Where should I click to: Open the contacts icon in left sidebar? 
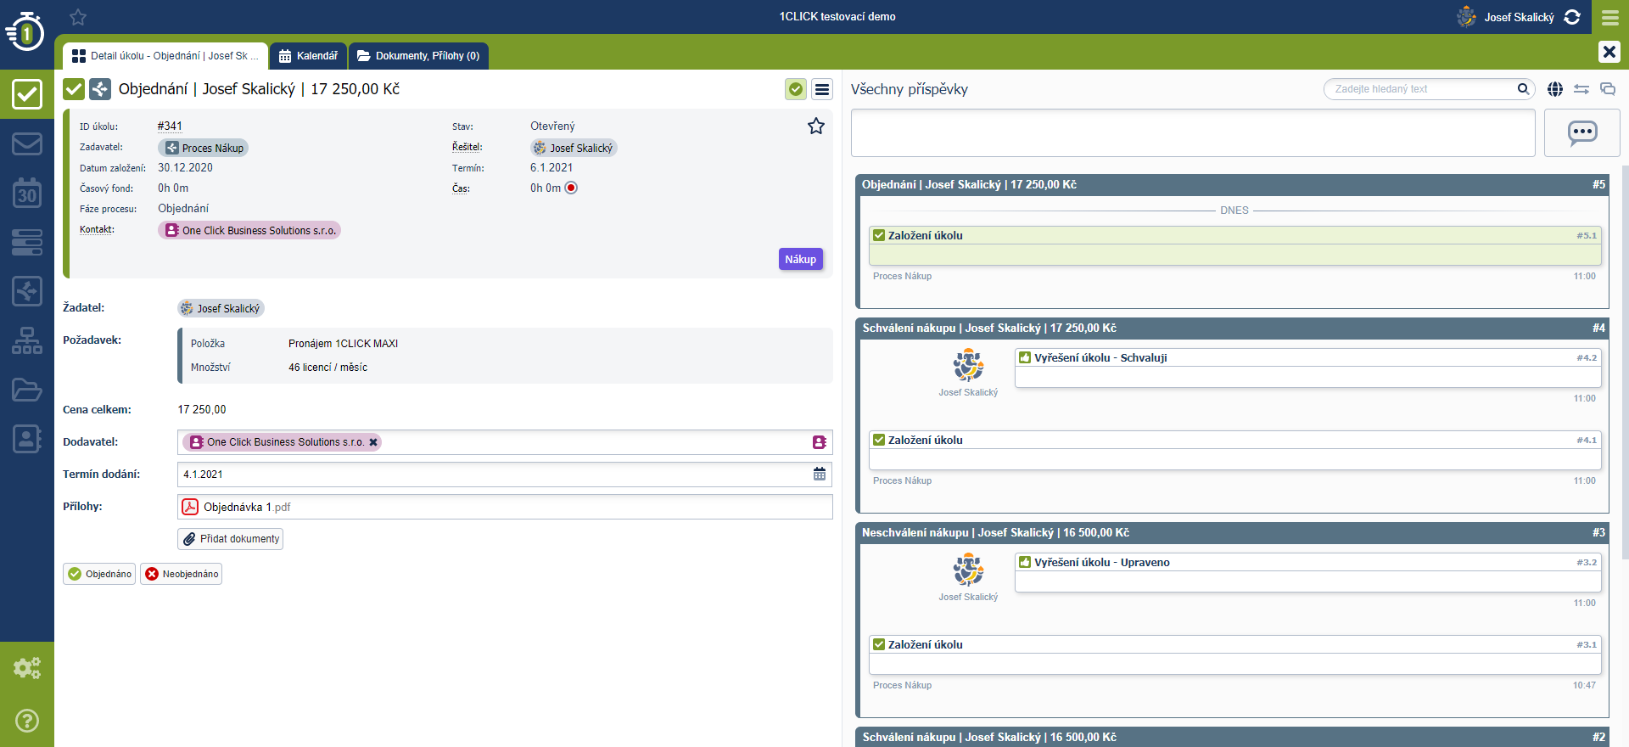(27, 439)
